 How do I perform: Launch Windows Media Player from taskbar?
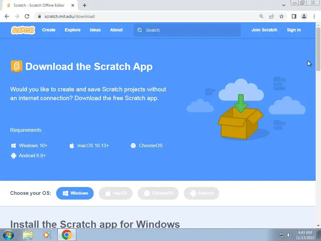[47, 235]
